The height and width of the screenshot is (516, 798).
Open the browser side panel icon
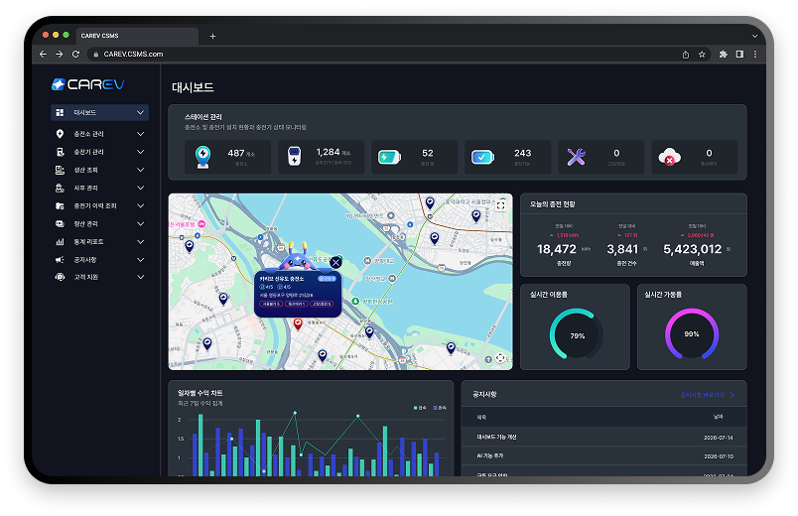(739, 55)
